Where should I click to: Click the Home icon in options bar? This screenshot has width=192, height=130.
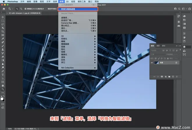4,9
